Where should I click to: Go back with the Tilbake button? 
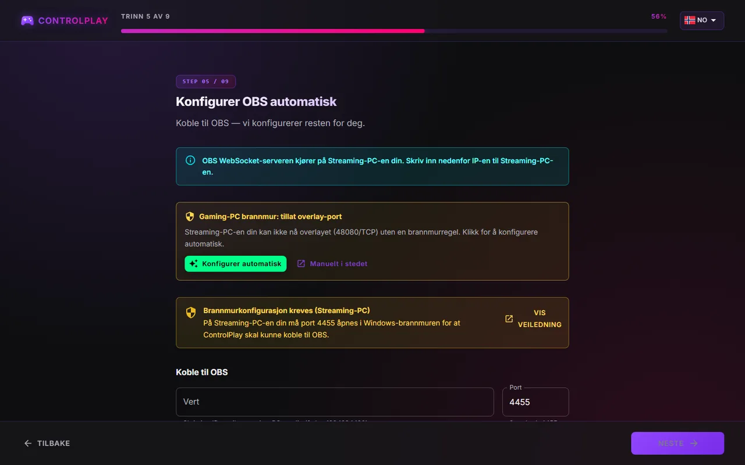pyautogui.click(x=47, y=443)
